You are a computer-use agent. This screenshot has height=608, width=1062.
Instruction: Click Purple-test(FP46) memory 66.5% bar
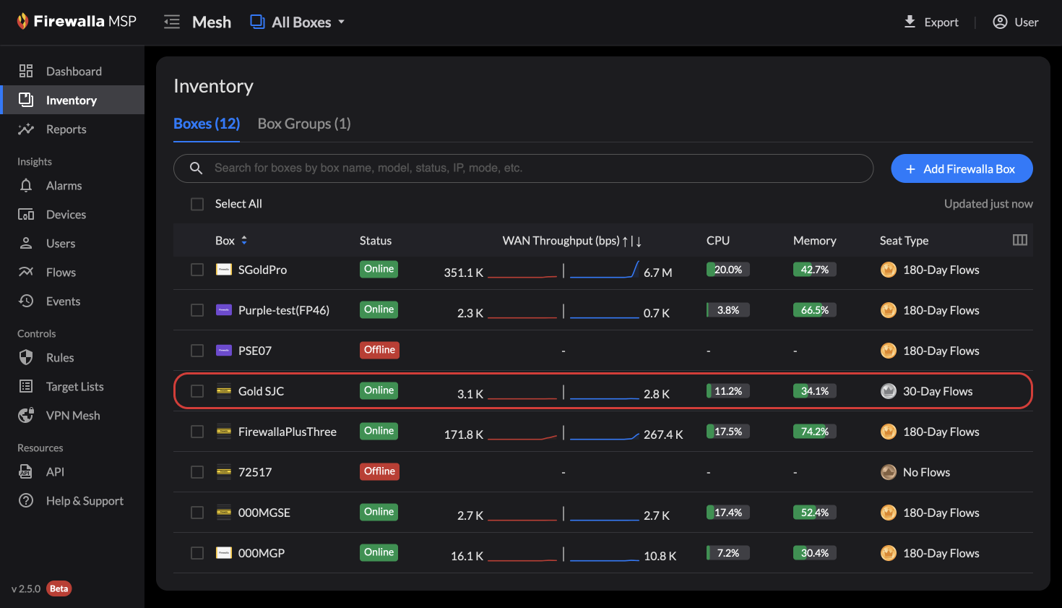pyautogui.click(x=815, y=310)
